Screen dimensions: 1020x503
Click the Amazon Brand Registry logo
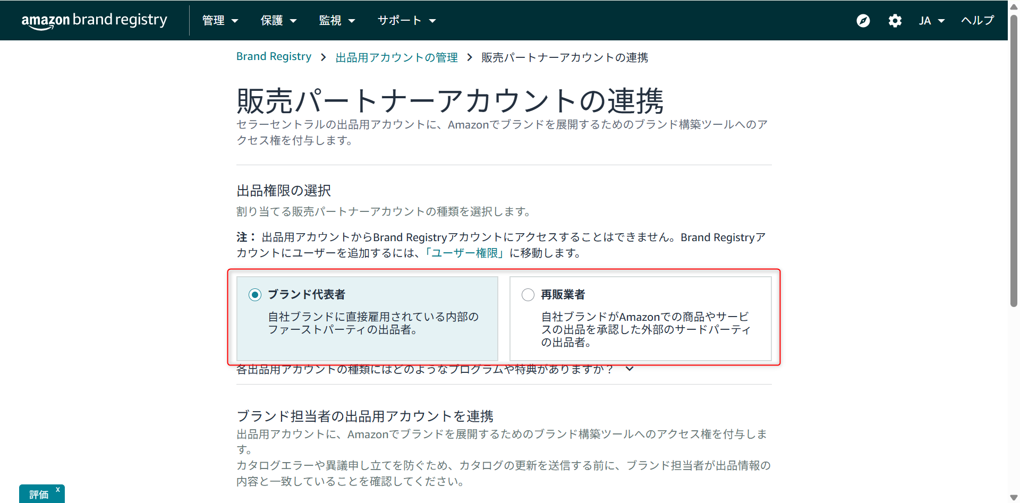tap(94, 20)
